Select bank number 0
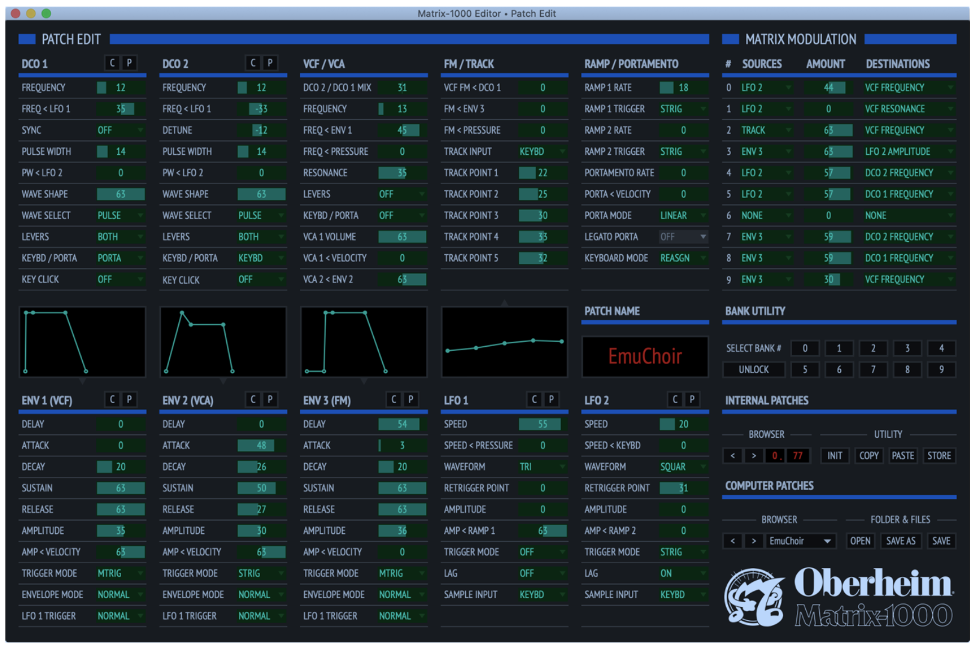The height and width of the screenshot is (649, 977). click(805, 348)
